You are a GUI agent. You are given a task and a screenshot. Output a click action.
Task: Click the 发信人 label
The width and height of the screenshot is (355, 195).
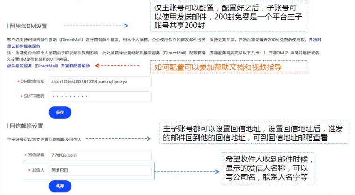coord(38,170)
